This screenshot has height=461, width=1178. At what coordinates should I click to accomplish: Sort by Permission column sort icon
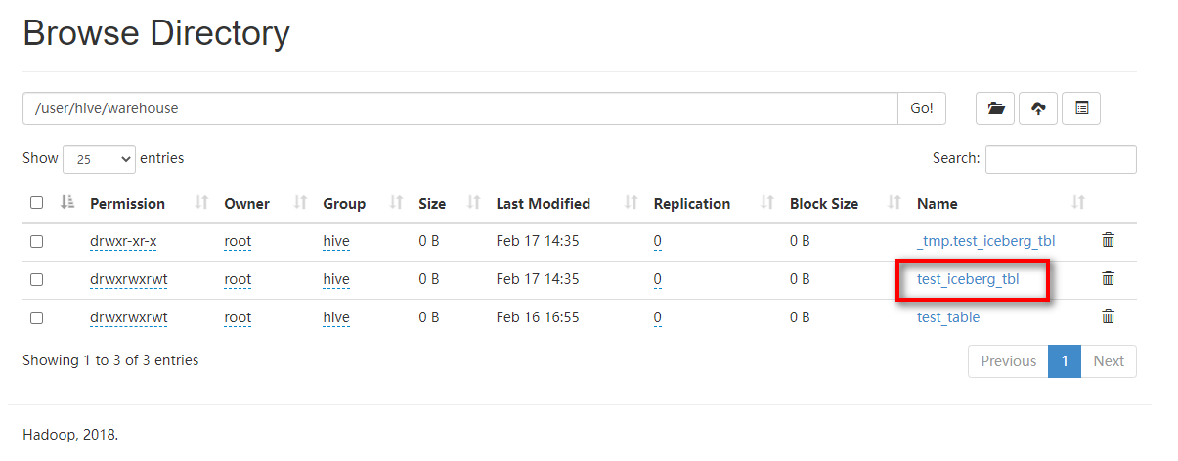click(201, 203)
